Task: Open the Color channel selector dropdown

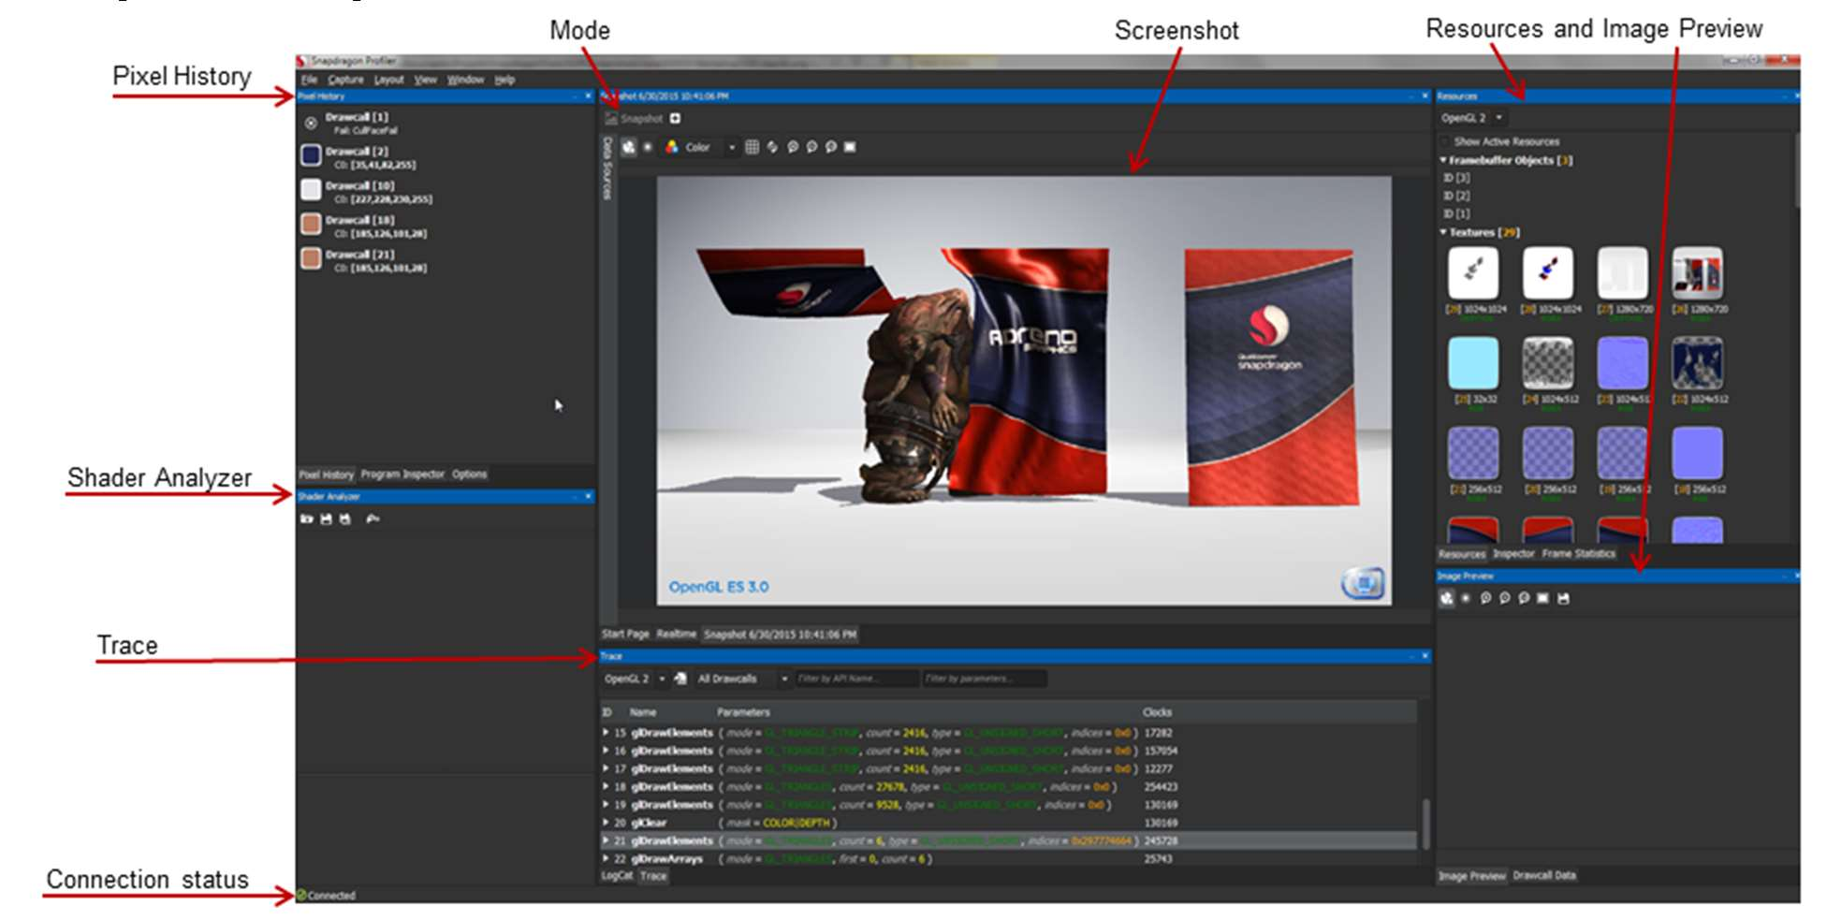Action: pos(732,147)
